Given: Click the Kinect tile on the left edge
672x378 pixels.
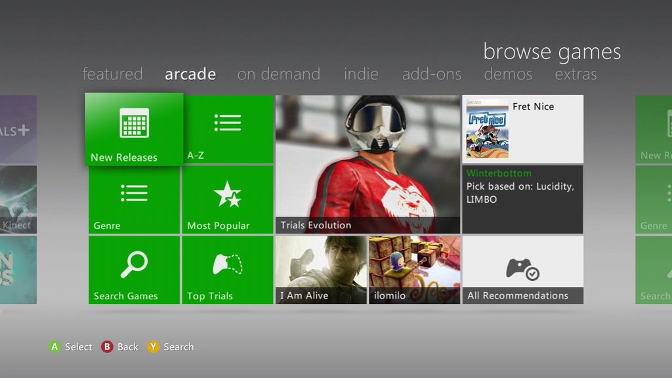Looking at the screenshot, I should pos(18,199).
